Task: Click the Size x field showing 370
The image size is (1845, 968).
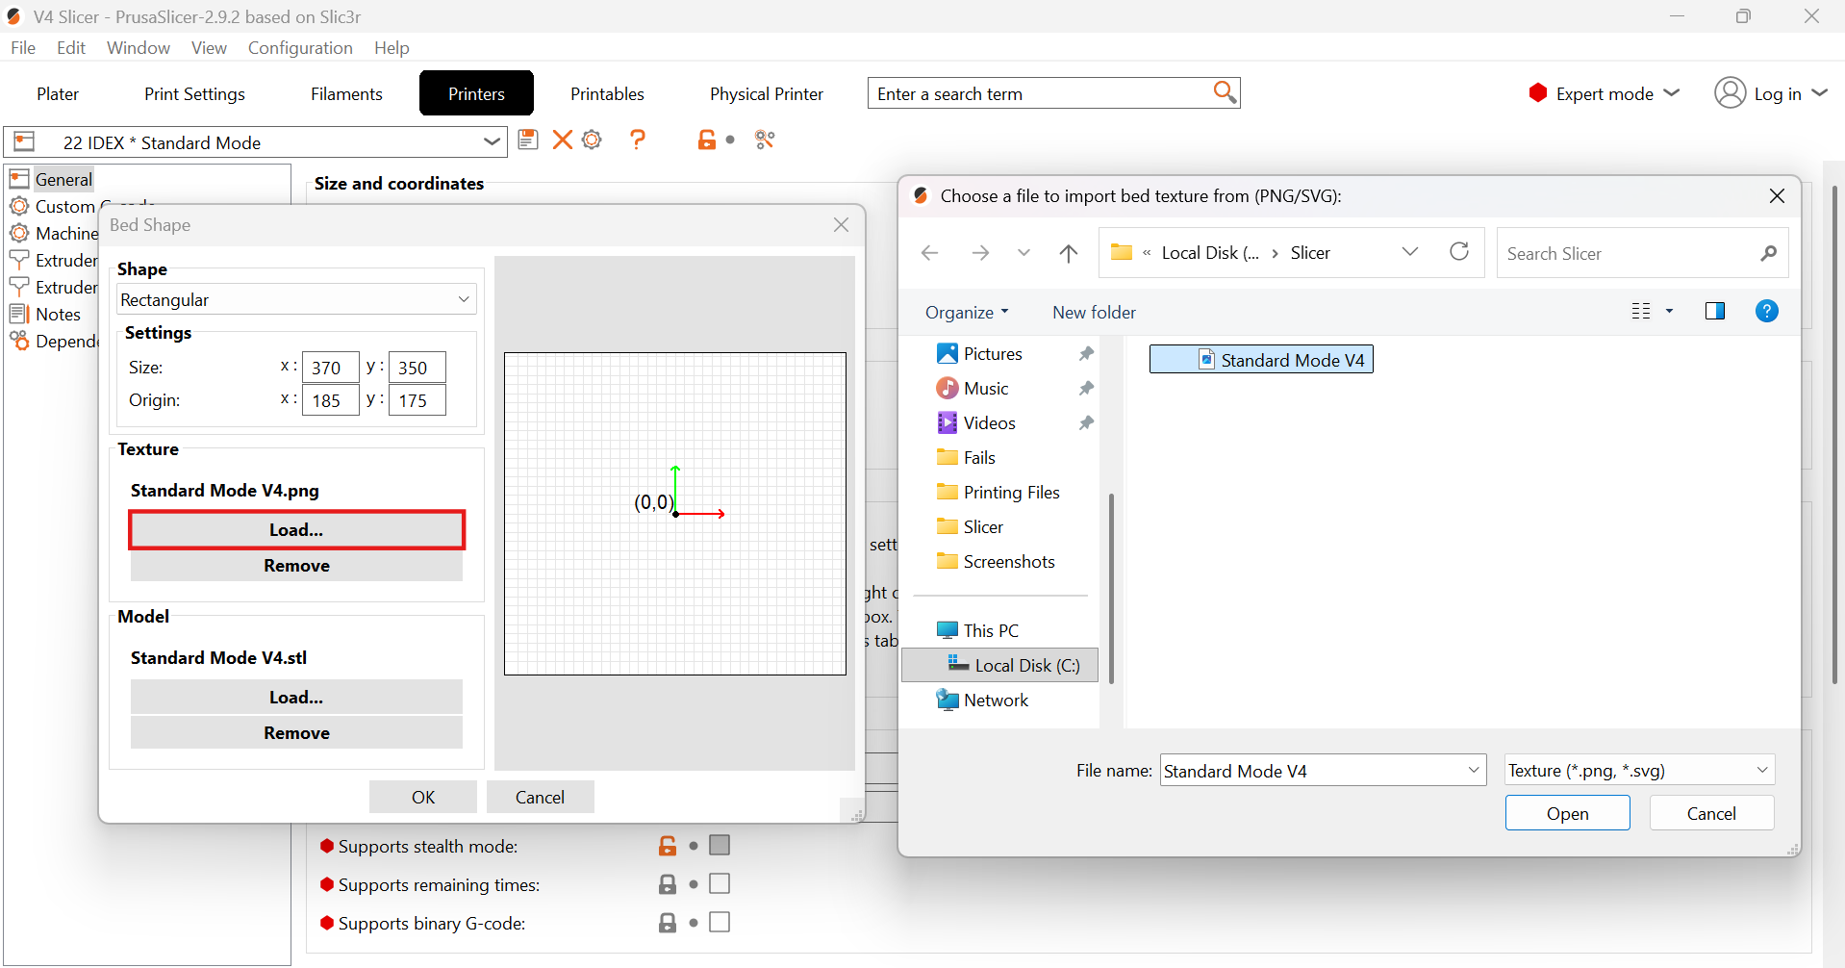Action: [x=330, y=368]
